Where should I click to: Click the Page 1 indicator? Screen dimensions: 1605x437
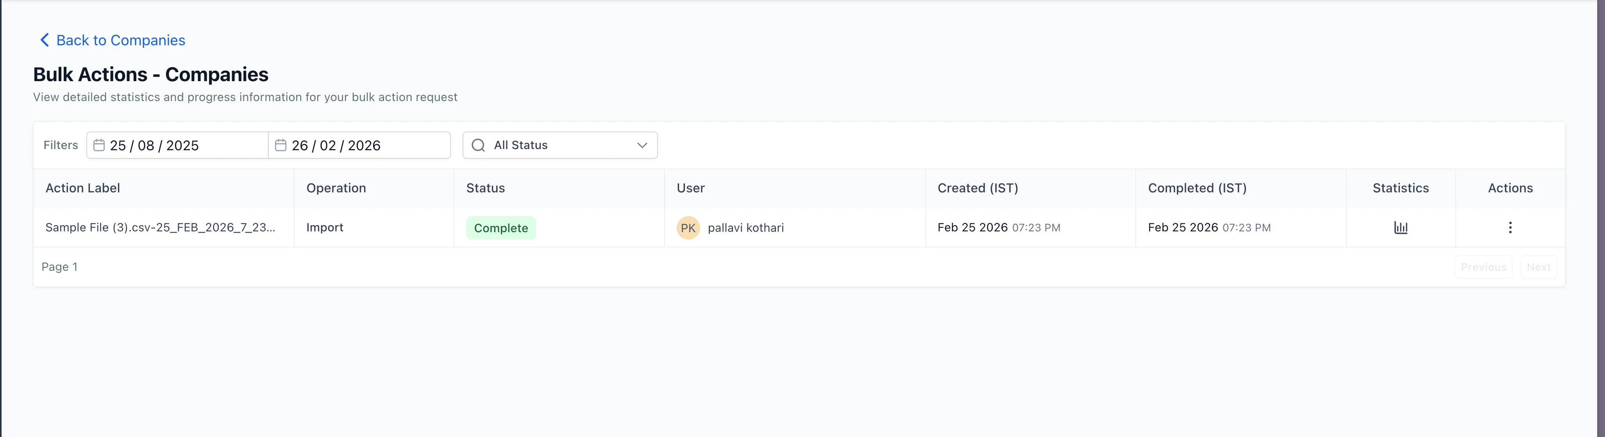point(59,266)
